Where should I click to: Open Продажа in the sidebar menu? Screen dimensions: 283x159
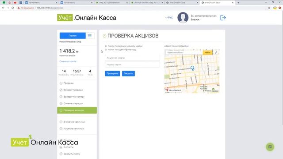69,83
